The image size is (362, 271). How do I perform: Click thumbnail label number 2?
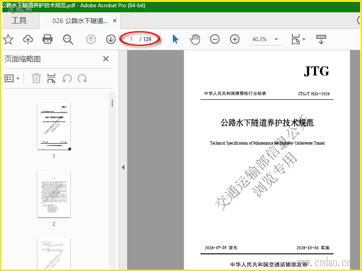click(54, 224)
